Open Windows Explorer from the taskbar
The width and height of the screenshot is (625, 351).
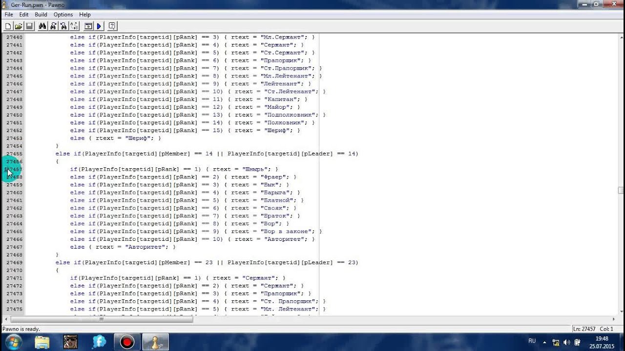tap(42, 342)
